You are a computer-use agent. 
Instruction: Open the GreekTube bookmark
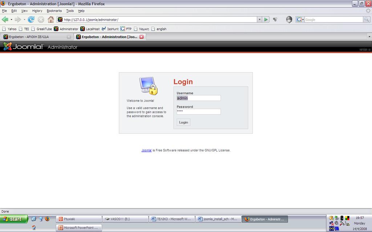[41, 29]
